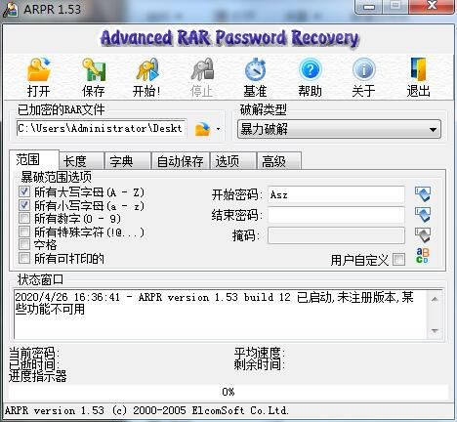457x422 pixels.
Task: Click the status window up arrow
Action: [x=435, y=299]
